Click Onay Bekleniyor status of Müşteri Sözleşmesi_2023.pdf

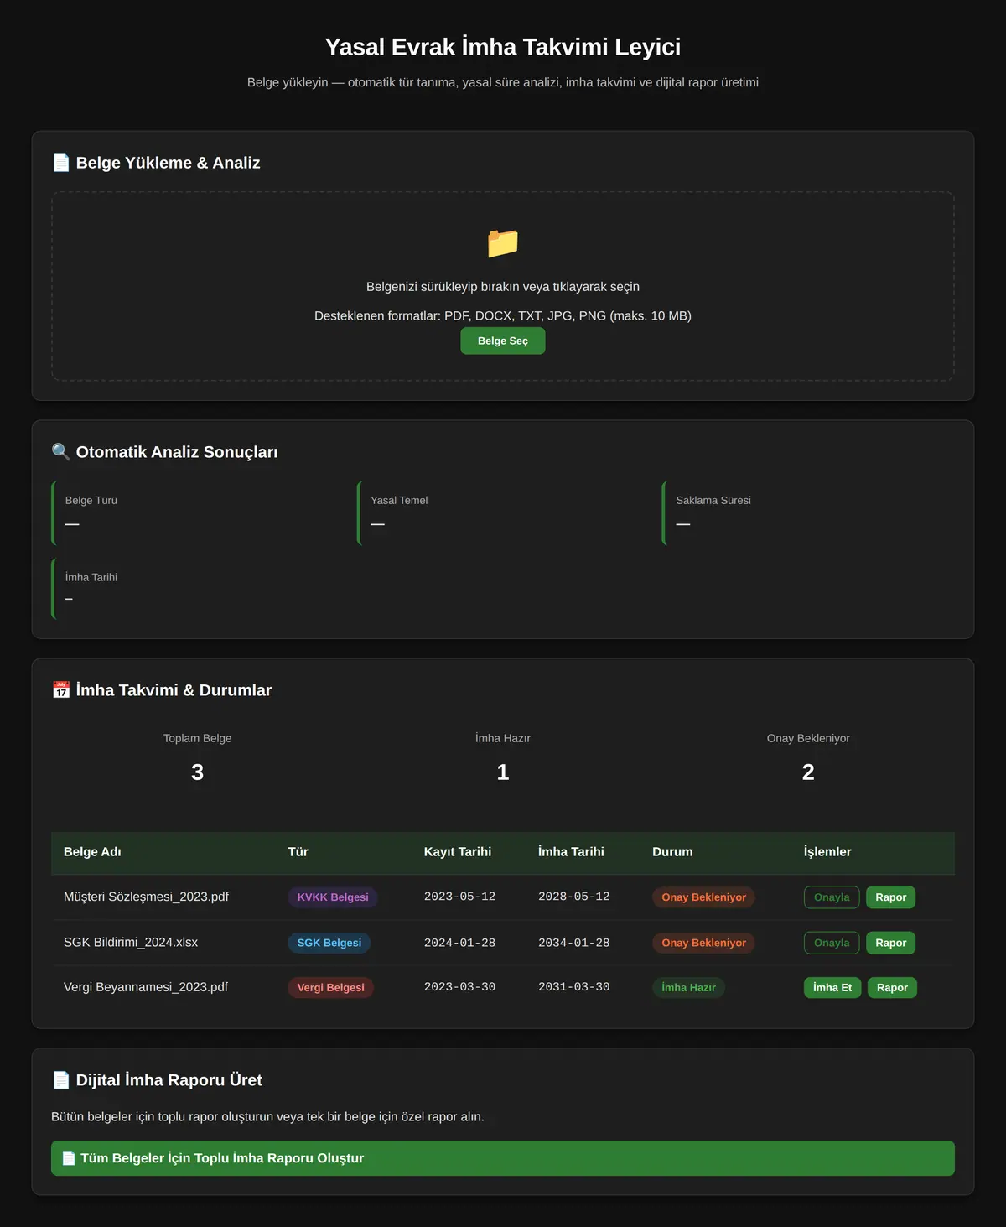704,897
